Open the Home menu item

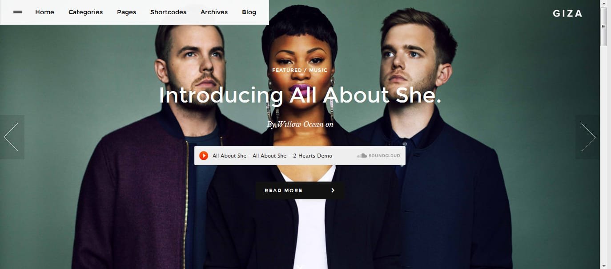44,12
